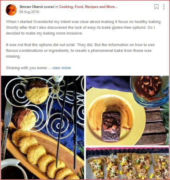Screen dimensions: 170x180
Task: Visit Simran Oberoi's profile via her name
Action: pyautogui.click(x=31, y=7)
